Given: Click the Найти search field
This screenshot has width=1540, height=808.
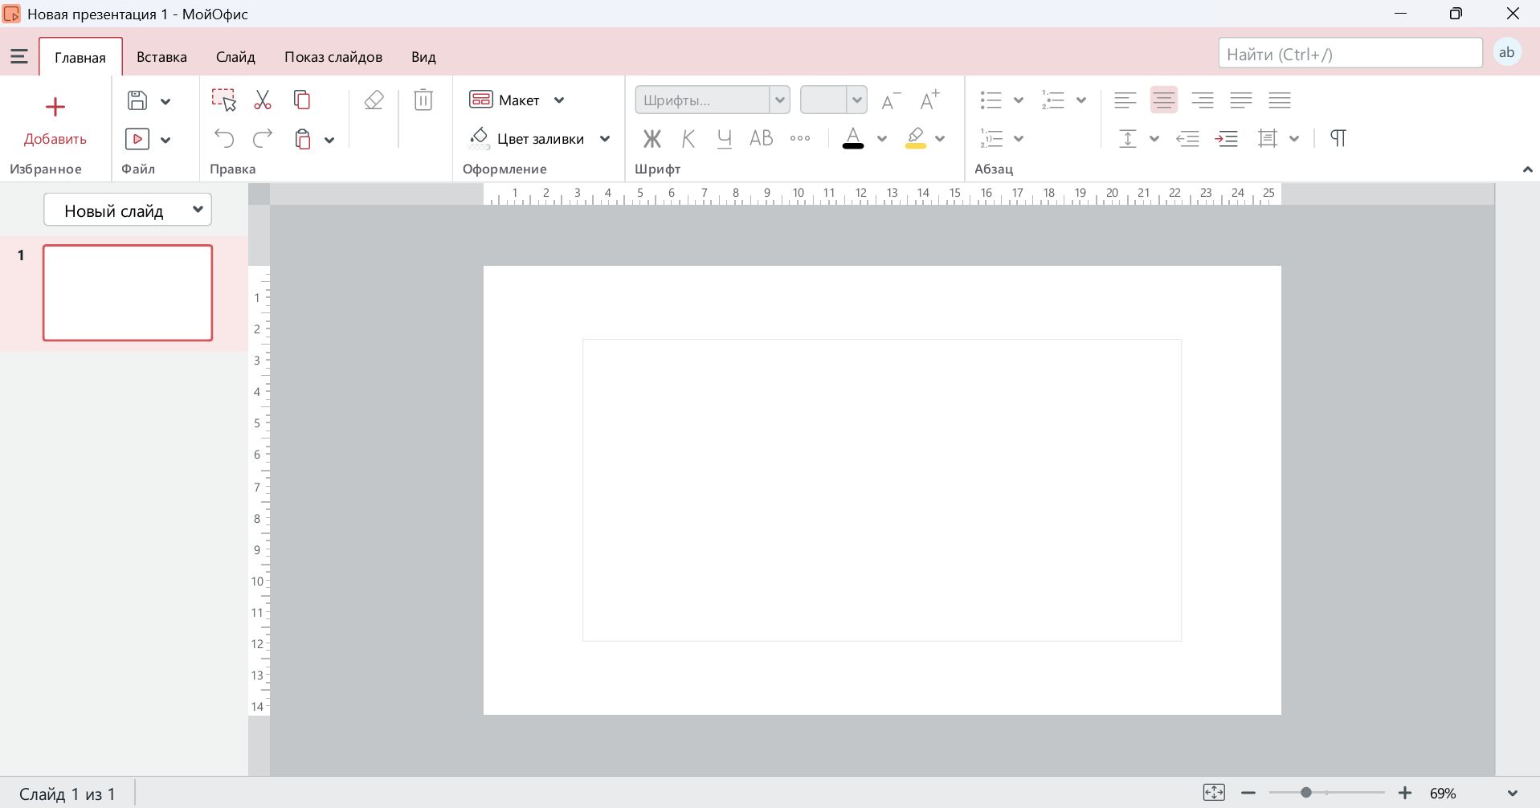Looking at the screenshot, I should click(1350, 53).
